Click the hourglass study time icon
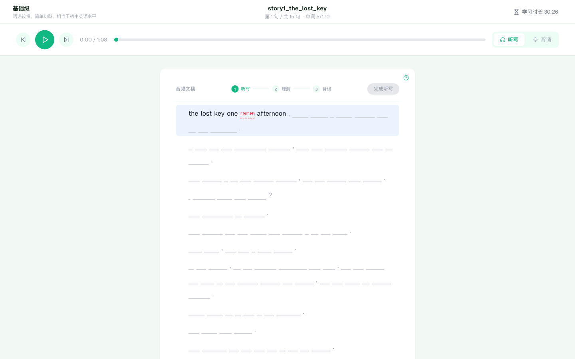This screenshot has height=359, width=575. (516, 12)
